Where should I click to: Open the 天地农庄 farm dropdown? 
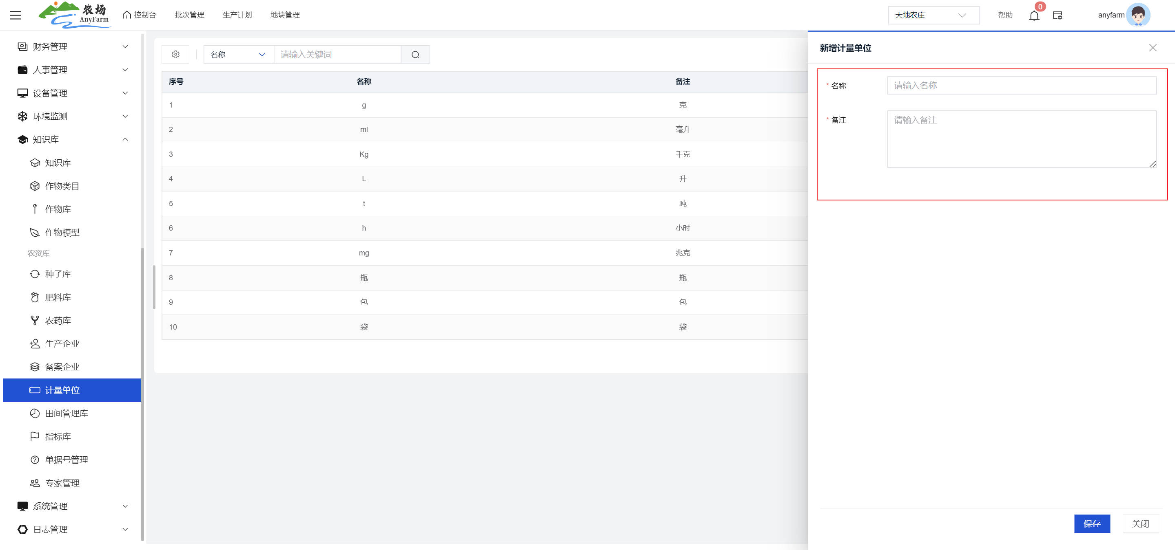click(933, 15)
